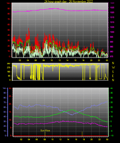Select the dotted sunrise marker below "Sun Rise"
Screen dimensions: 120x143
45,134
